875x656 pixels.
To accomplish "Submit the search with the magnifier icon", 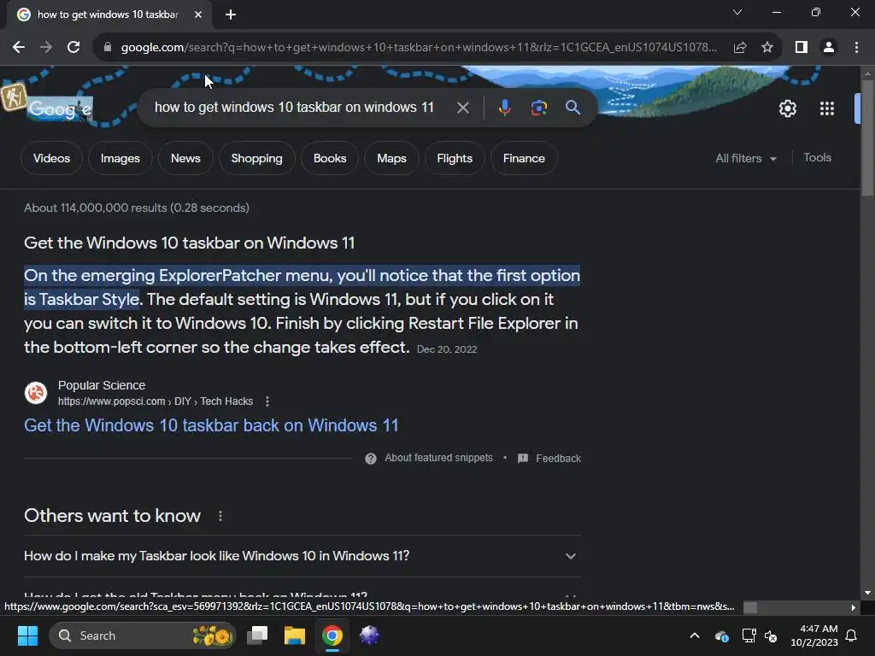I will click(573, 108).
